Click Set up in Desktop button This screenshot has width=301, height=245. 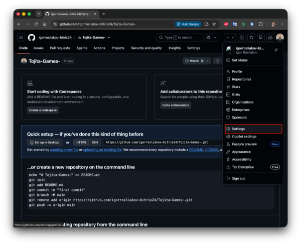[45, 142]
